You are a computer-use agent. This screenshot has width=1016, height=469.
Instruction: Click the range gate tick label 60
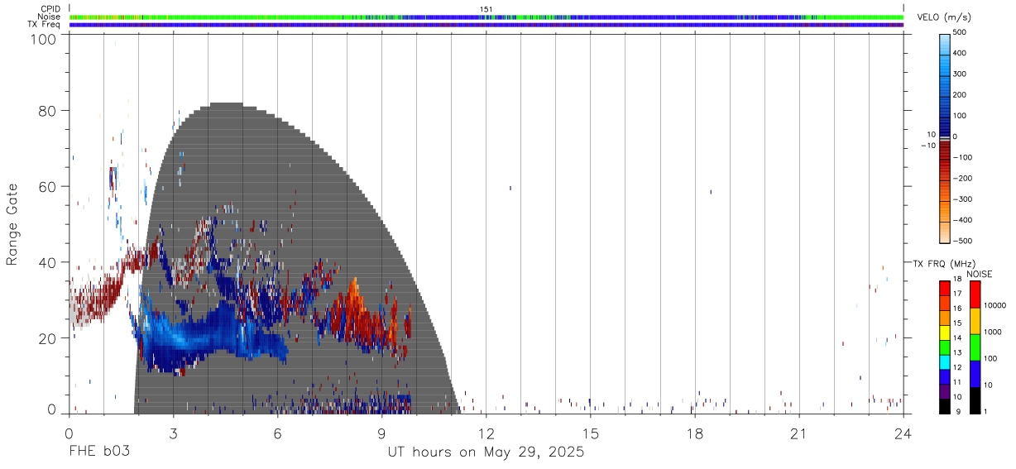coord(46,187)
